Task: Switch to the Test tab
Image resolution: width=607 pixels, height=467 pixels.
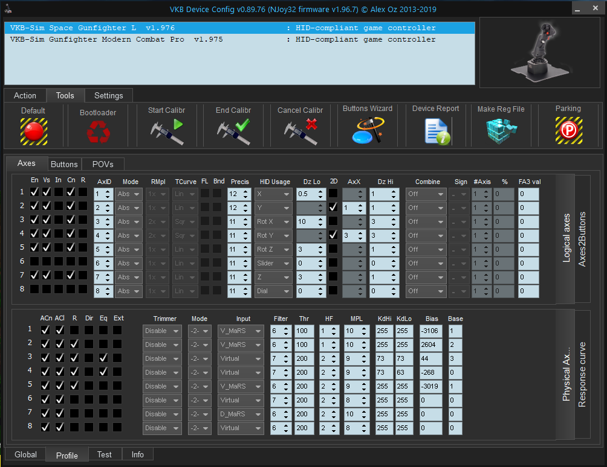Action: click(x=105, y=454)
